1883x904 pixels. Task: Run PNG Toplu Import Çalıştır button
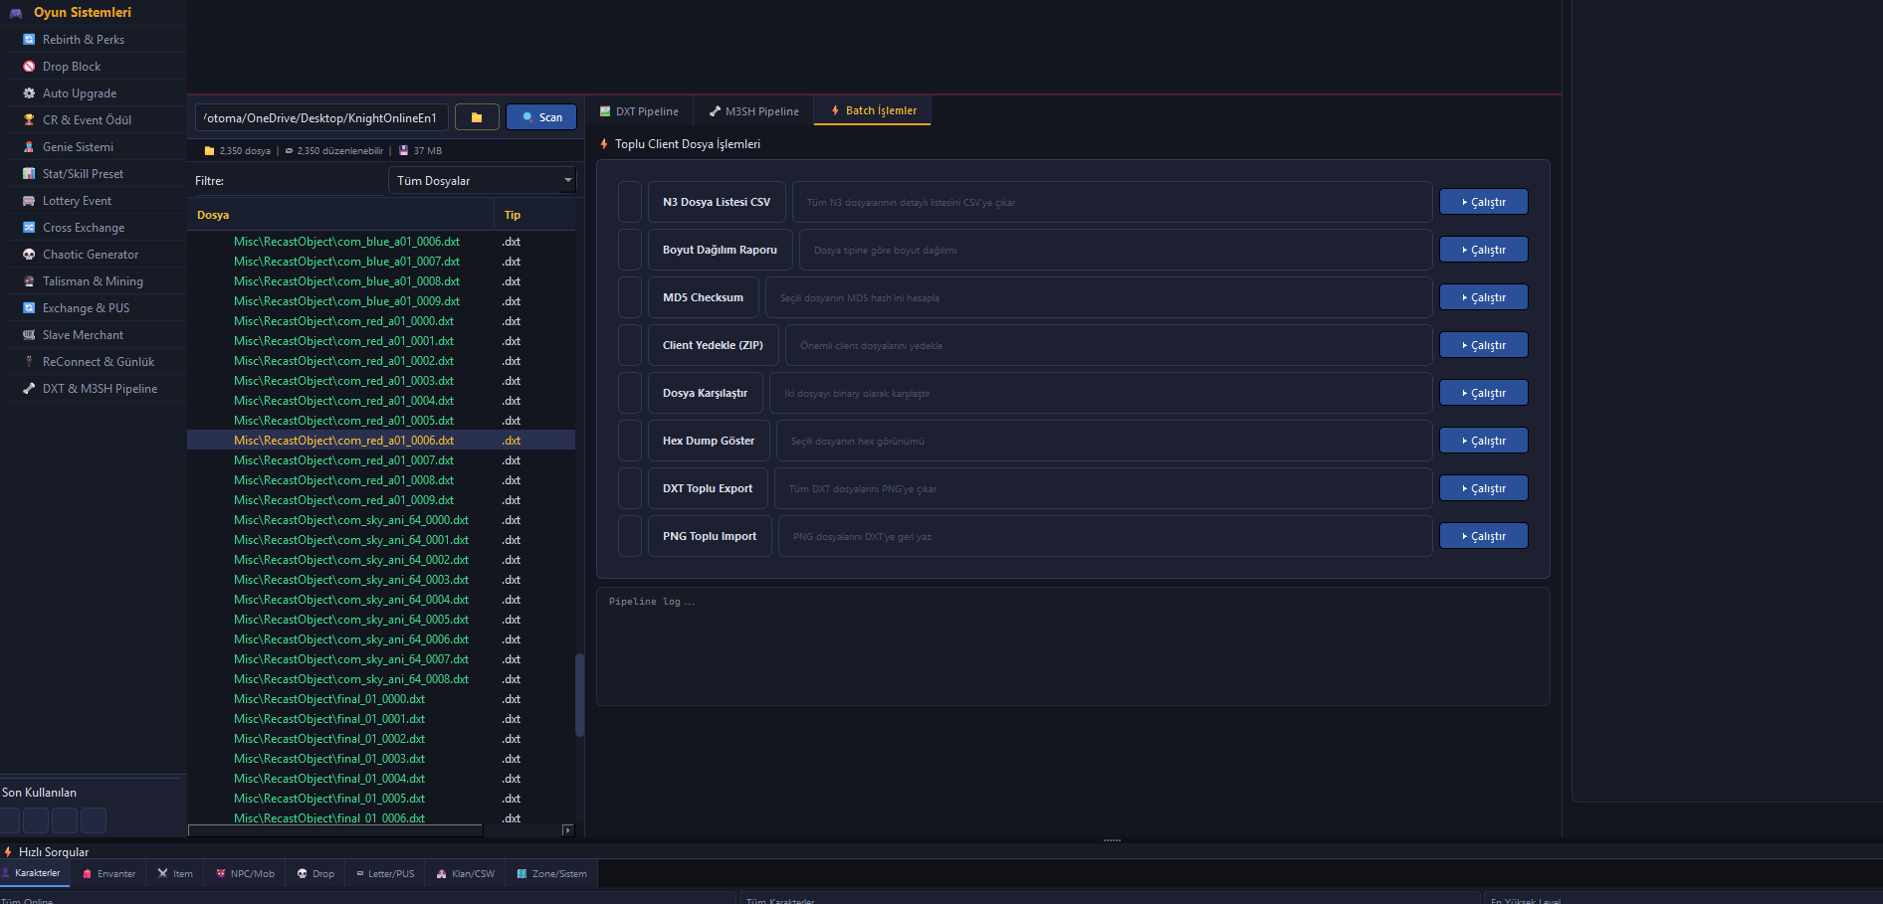pyautogui.click(x=1483, y=536)
